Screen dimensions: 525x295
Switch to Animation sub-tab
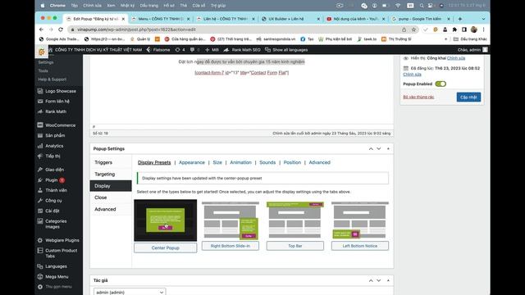(x=240, y=162)
